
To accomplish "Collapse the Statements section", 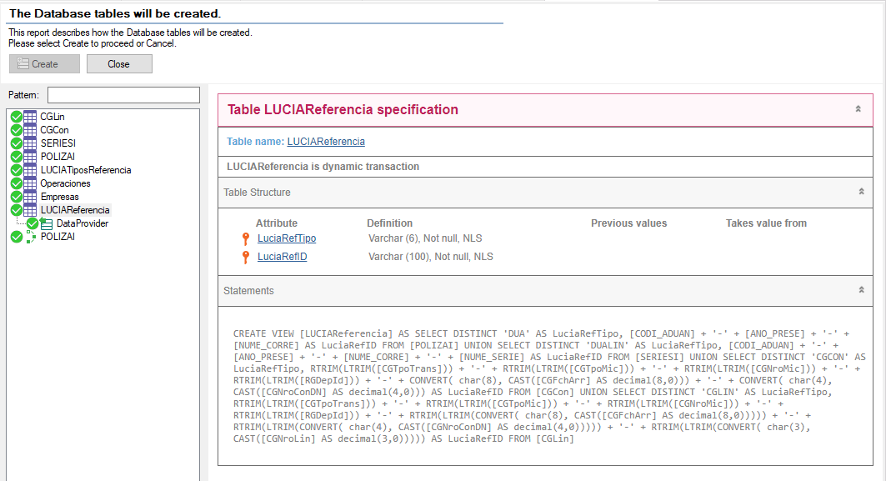I will point(862,290).
